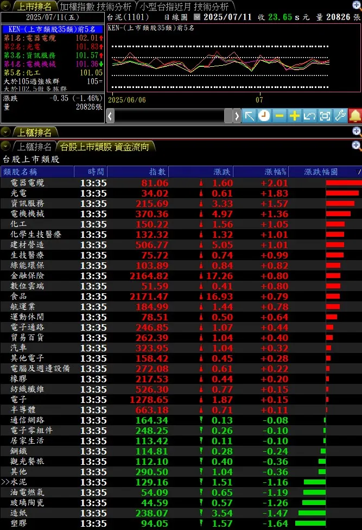Open the clock time-period tool
The width and height of the screenshot is (362, 530).
coord(264,116)
